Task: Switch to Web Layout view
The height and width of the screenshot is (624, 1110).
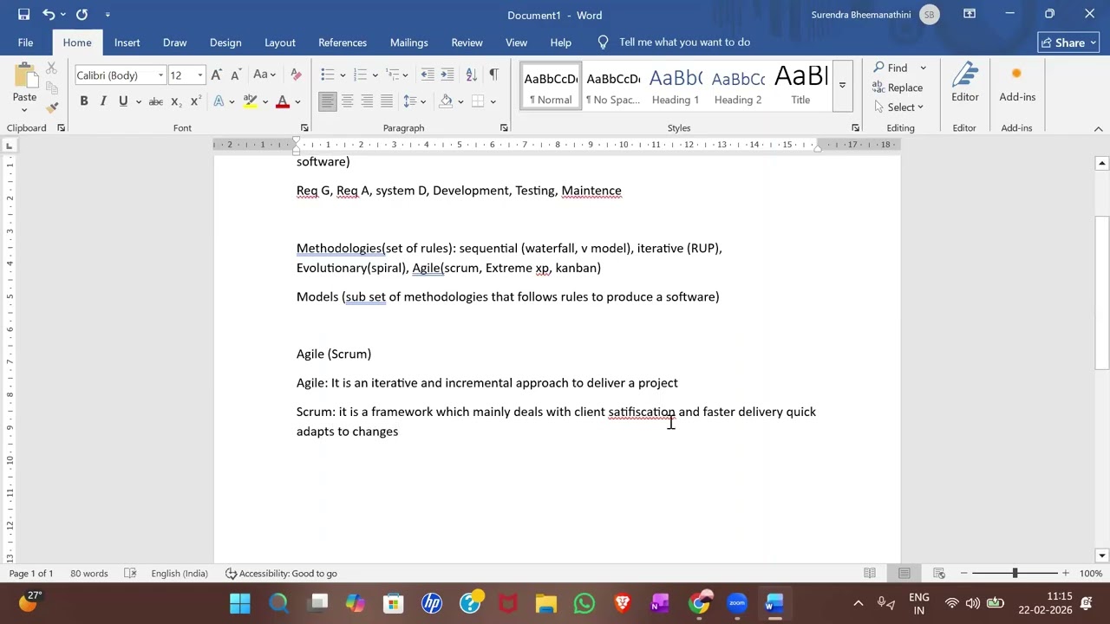Action: tap(938, 573)
